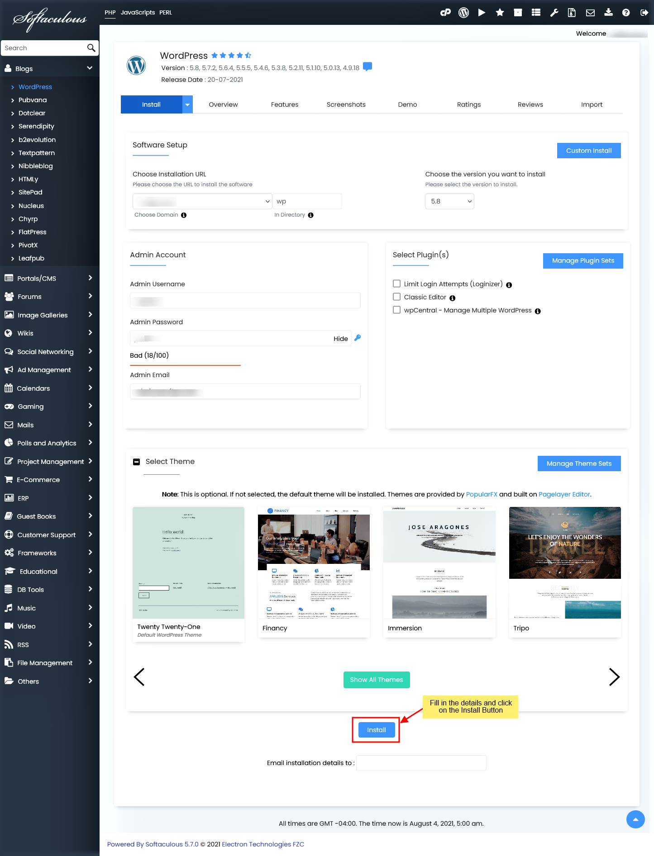Click the blue chat bubble next to versions
The height and width of the screenshot is (856, 654).
[368, 67]
